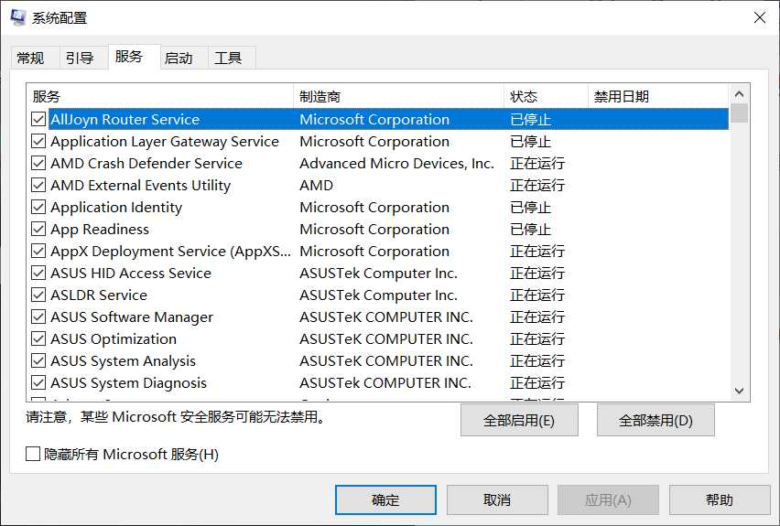
Task: Click the 取消 button
Action: (497, 499)
